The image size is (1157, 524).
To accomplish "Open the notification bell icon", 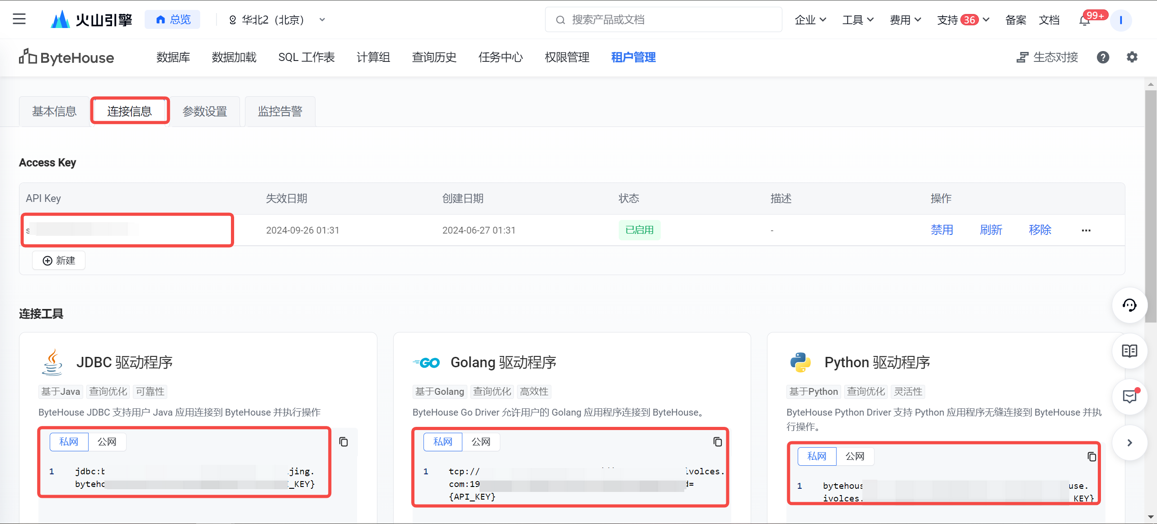I will 1085,20.
